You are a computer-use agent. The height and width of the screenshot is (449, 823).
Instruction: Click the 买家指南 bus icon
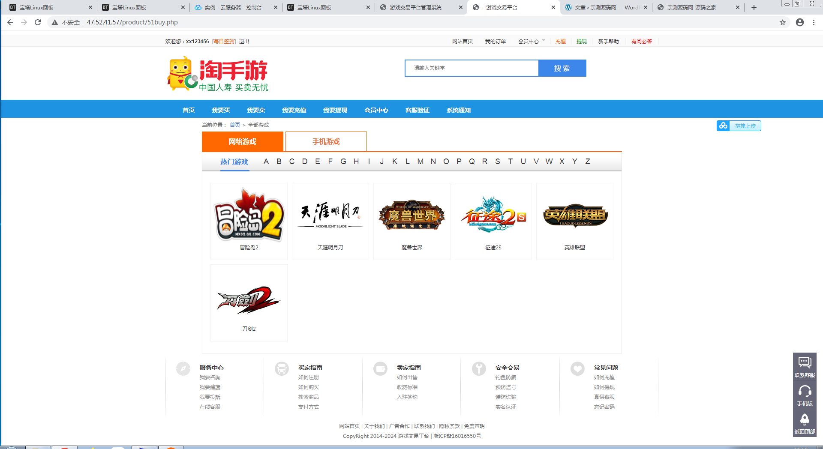(x=282, y=368)
